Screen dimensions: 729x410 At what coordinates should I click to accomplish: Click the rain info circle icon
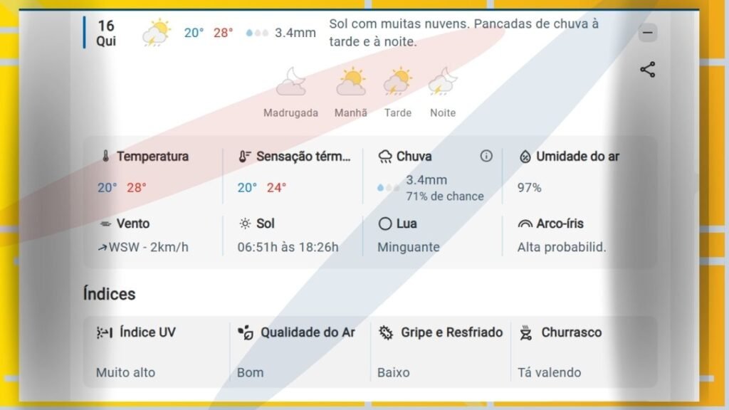pyautogui.click(x=486, y=156)
